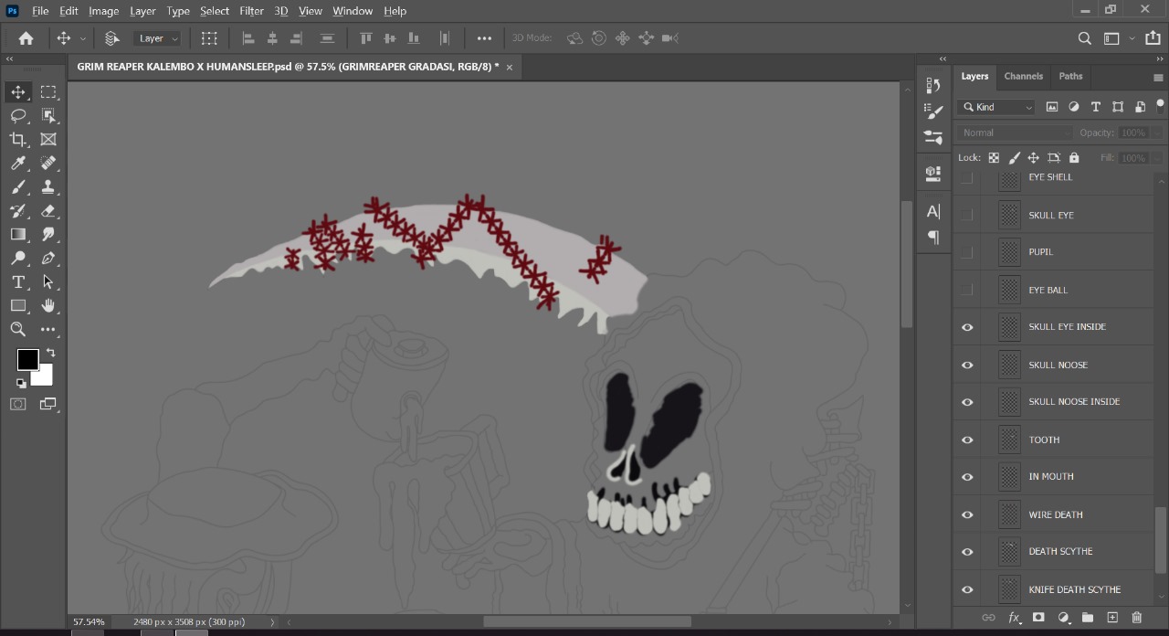Hide the WIRE DEATH layer
The height and width of the screenshot is (636, 1169).
967,514
